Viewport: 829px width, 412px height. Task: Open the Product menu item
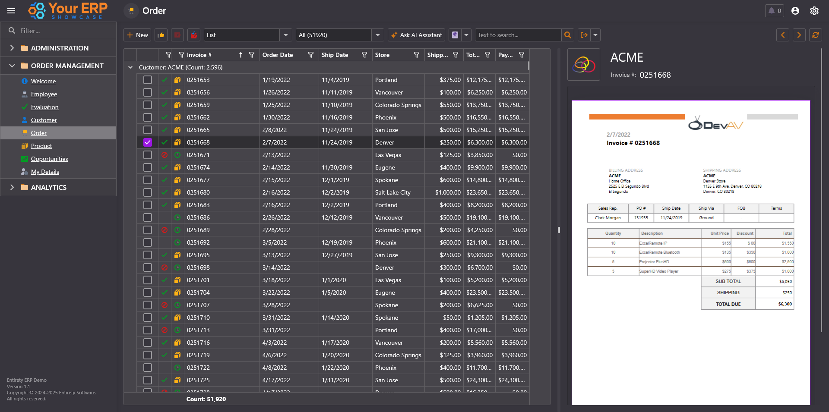41,146
